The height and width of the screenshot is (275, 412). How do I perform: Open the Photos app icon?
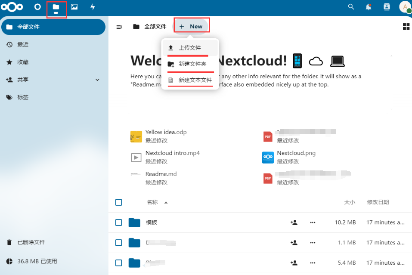74,7
